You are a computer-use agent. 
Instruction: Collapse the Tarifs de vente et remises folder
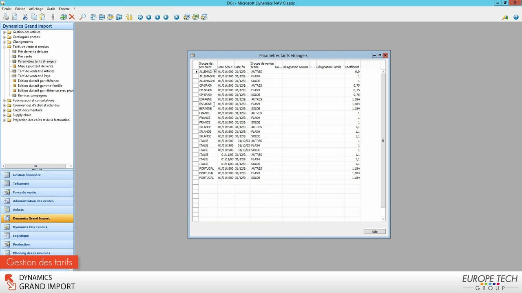coord(4,47)
